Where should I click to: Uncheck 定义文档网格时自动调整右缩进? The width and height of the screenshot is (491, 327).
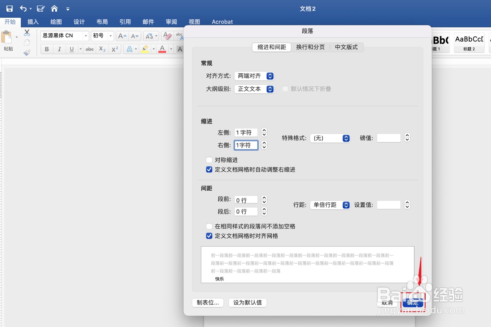(209, 169)
